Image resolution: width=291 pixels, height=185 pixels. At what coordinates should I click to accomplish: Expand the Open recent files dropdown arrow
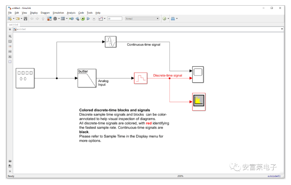click(x=21, y=19)
